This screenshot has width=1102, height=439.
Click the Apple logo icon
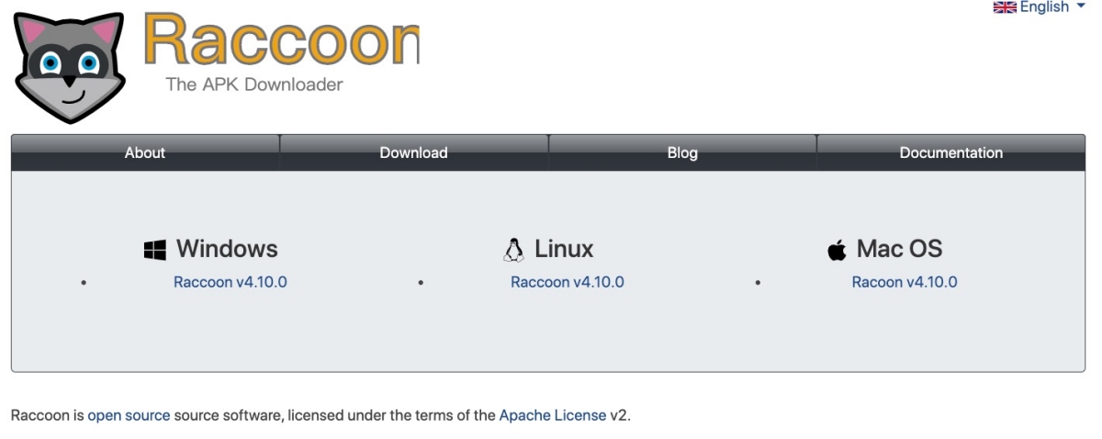pos(837,250)
